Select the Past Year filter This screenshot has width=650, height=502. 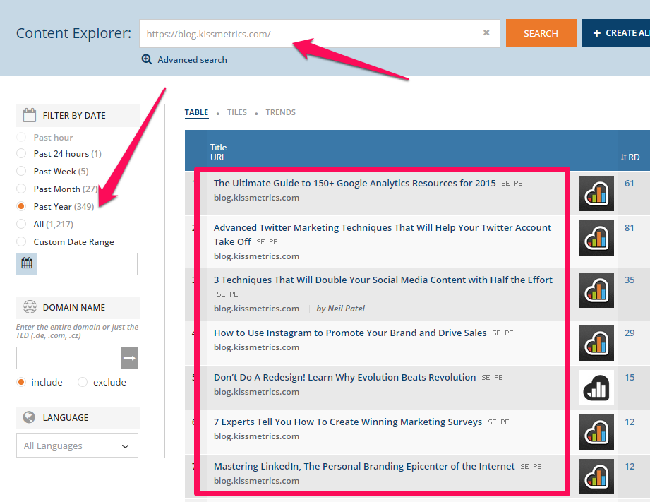point(21,206)
